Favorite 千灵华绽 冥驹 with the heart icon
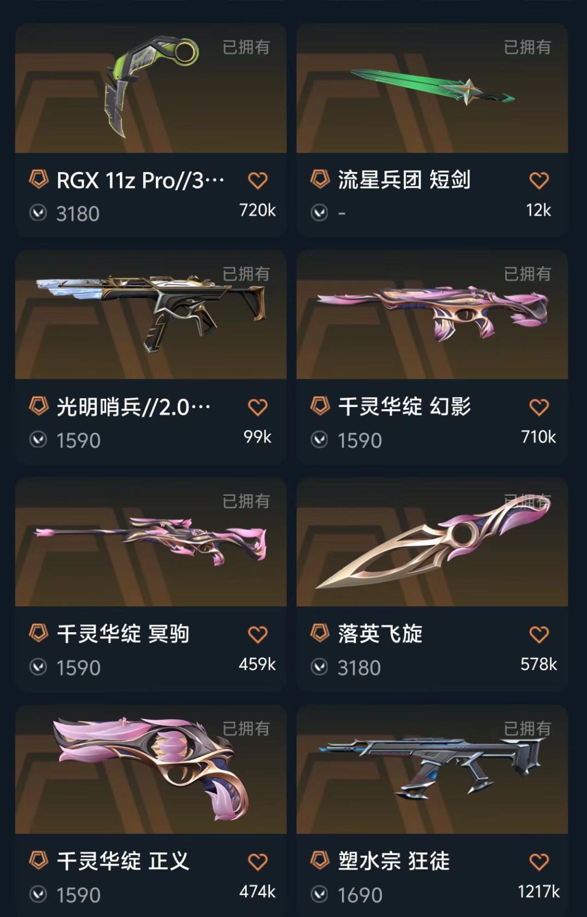This screenshot has height=917, width=587. [x=258, y=634]
